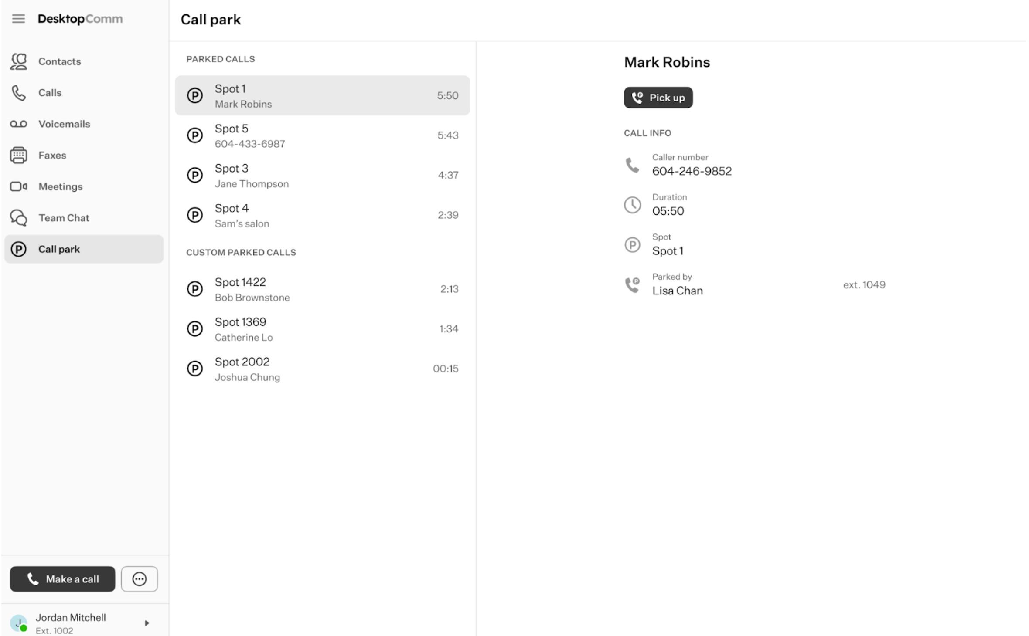Viewport: 1029px width, 636px height.
Task: Click the 00:15 timer for Spot 2002
Action: coord(446,369)
